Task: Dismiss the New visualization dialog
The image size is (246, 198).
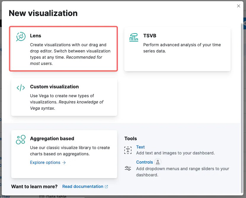Action: (x=239, y=6)
